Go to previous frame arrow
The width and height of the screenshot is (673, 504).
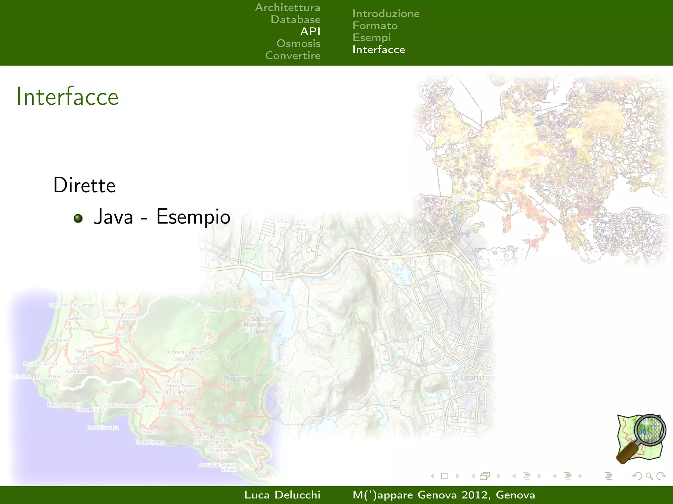[x=473, y=476]
